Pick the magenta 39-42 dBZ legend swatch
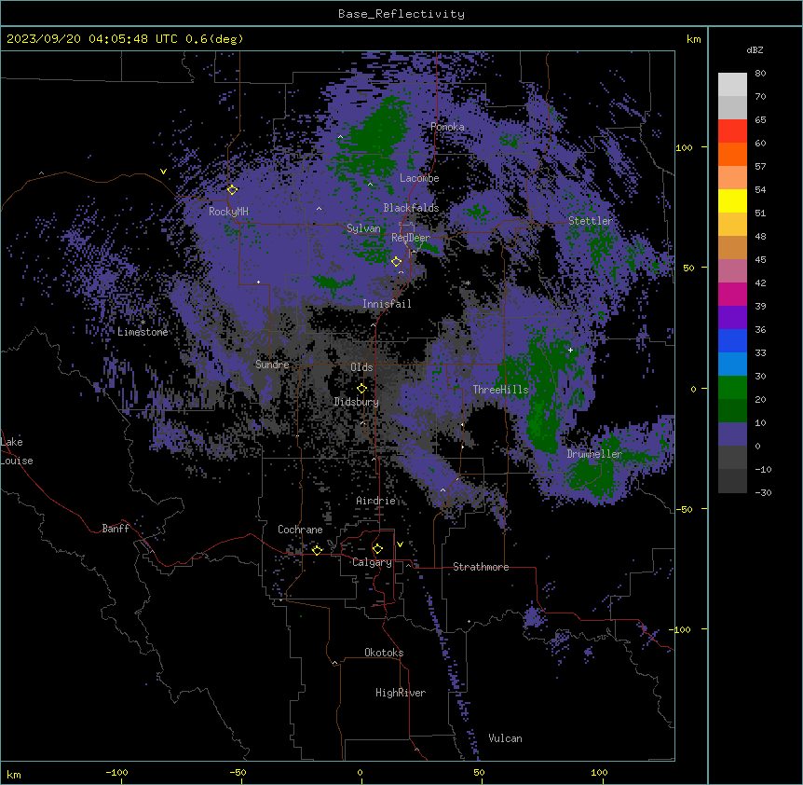The width and height of the screenshot is (803, 785). pos(732,294)
